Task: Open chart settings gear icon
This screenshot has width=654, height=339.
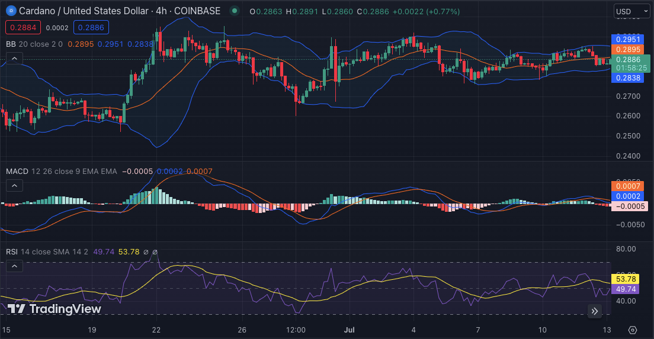Action: click(x=633, y=330)
